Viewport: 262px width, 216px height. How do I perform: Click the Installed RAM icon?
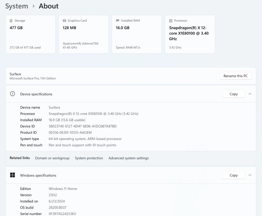118,21
